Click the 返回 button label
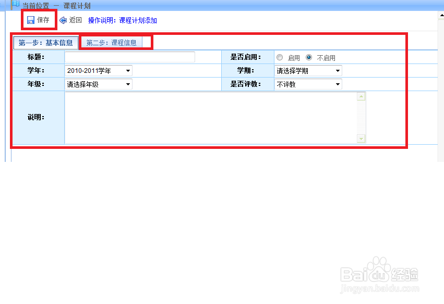 pyautogui.click(x=75, y=20)
